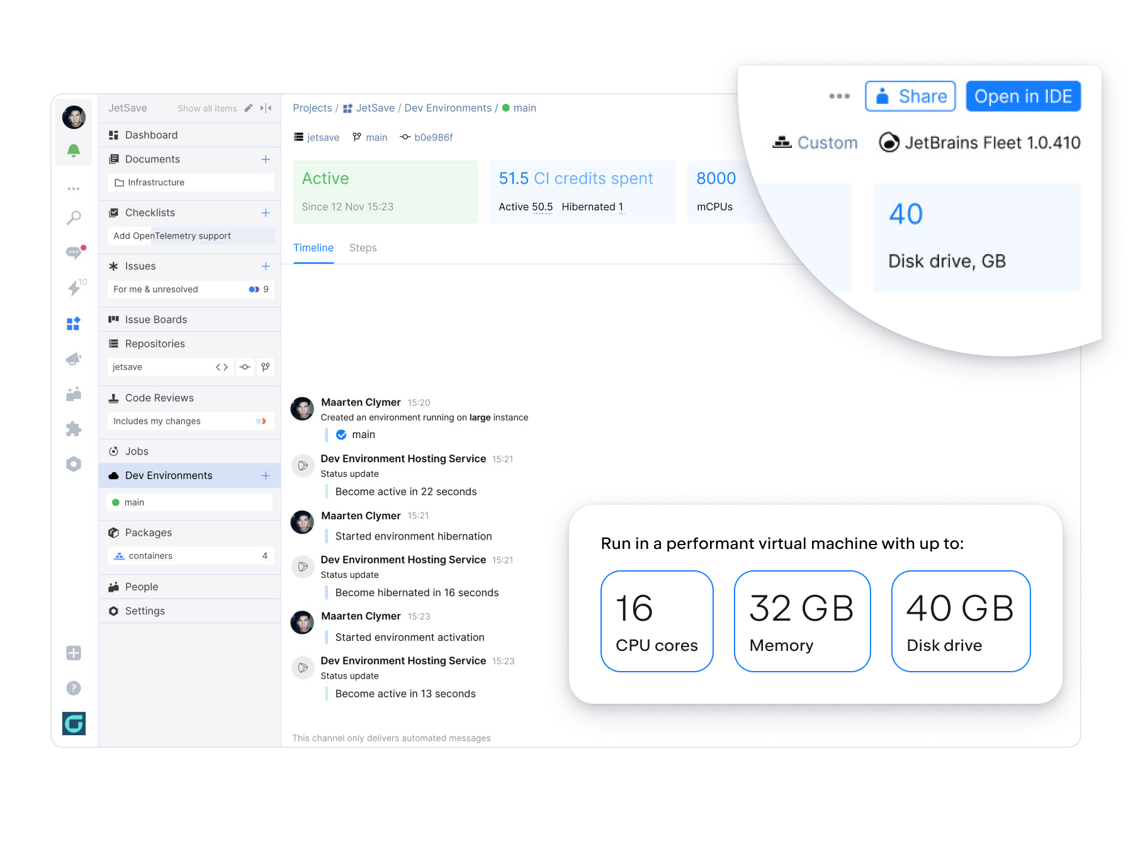Open the b0e986f commit link
The width and height of the screenshot is (1133, 841).
pos(433,137)
